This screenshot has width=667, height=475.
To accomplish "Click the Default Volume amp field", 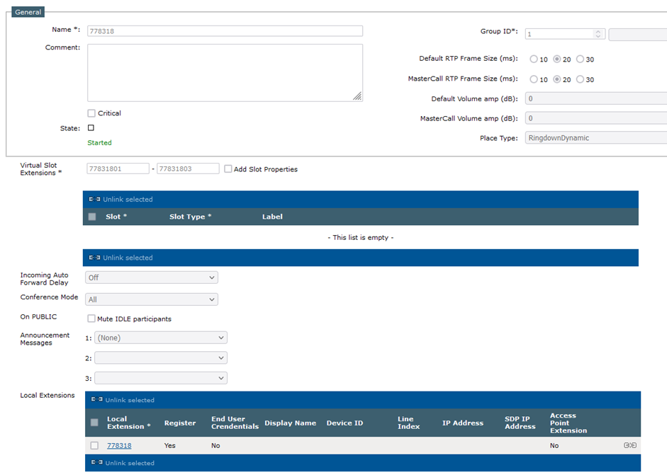I will (x=596, y=98).
